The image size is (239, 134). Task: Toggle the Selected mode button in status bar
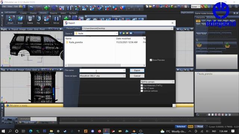[x=181, y=127]
